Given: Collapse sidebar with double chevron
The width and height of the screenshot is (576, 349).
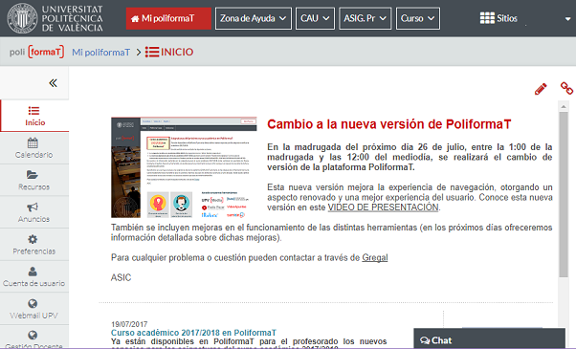Looking at the screenshot, I should pos(54,83).
